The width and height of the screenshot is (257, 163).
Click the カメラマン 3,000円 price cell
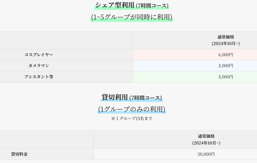coord(195,66)
